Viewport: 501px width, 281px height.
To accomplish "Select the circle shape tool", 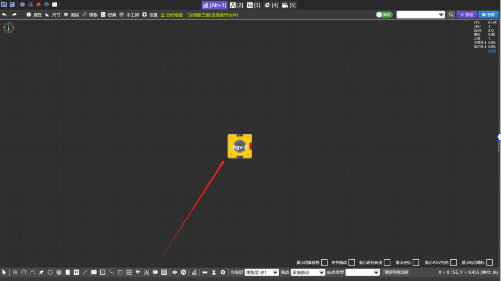I will click(50, 272).
